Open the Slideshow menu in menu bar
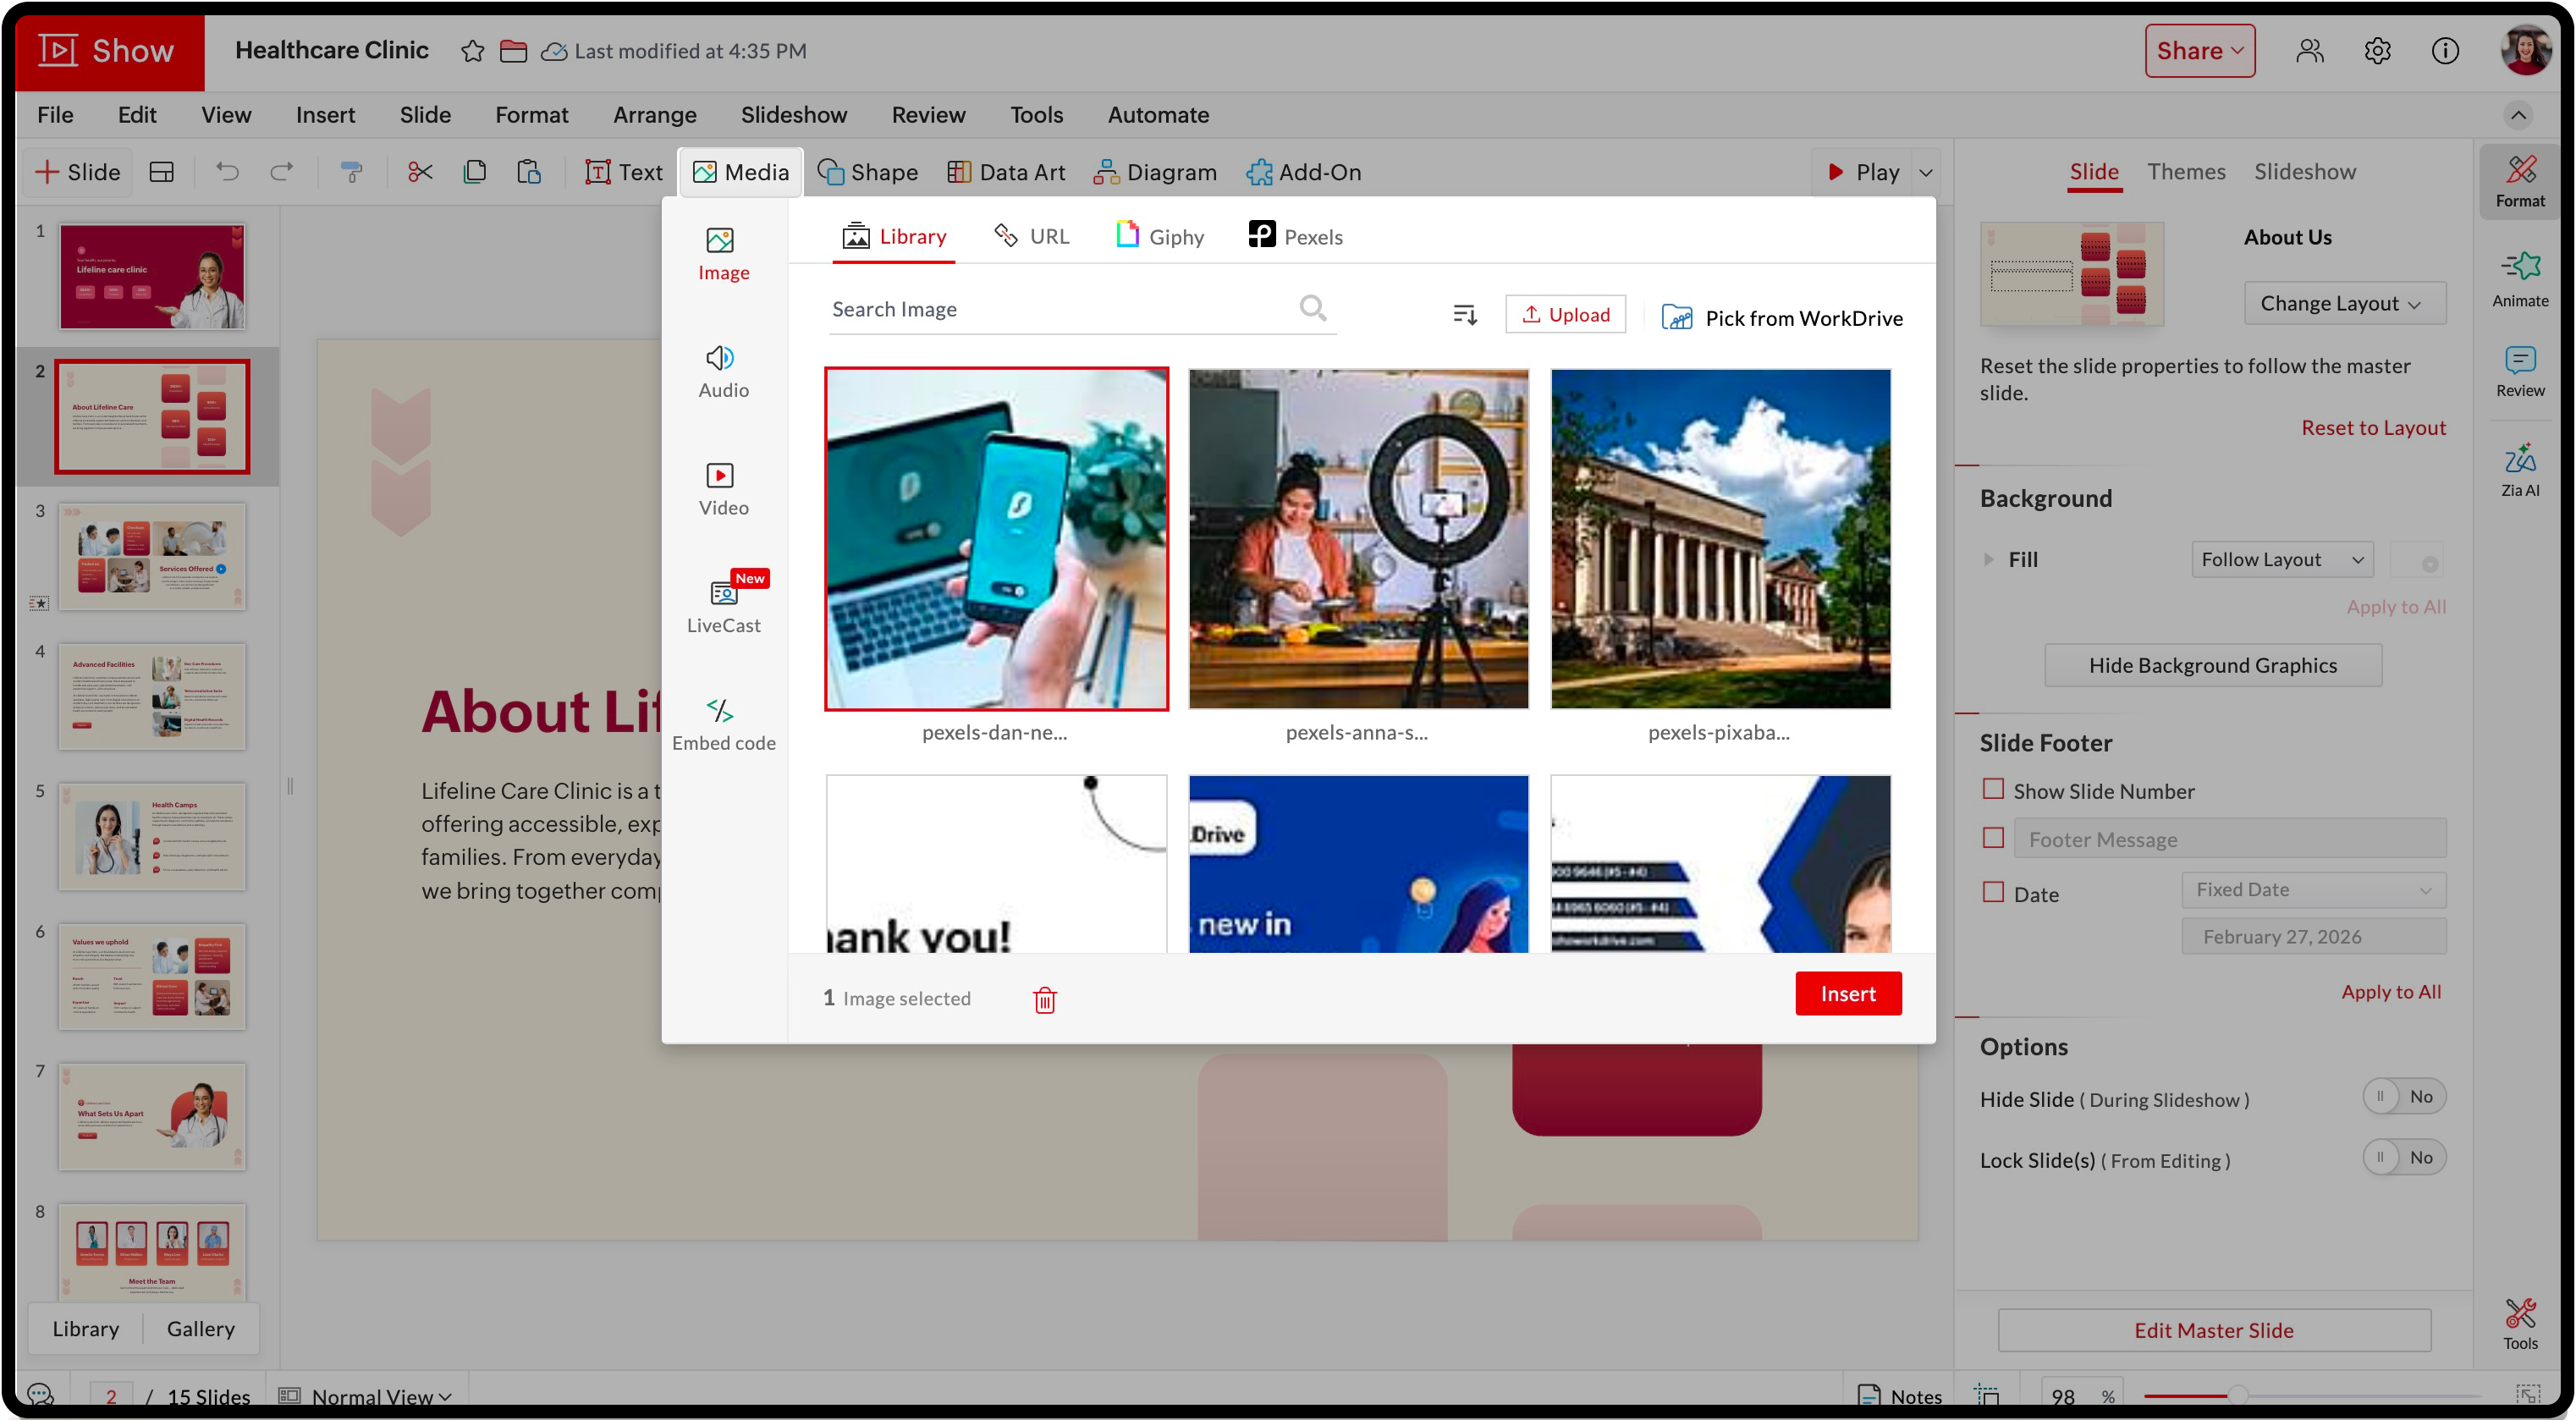 pos(793,115)
